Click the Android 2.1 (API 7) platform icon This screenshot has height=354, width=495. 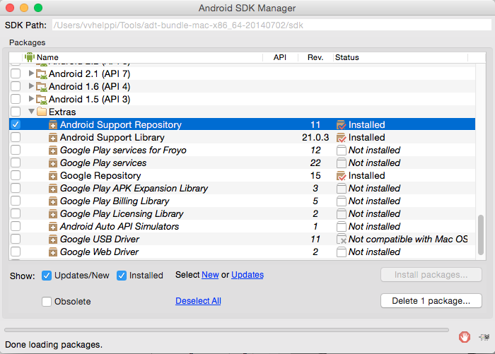click(x=42, y=74)
